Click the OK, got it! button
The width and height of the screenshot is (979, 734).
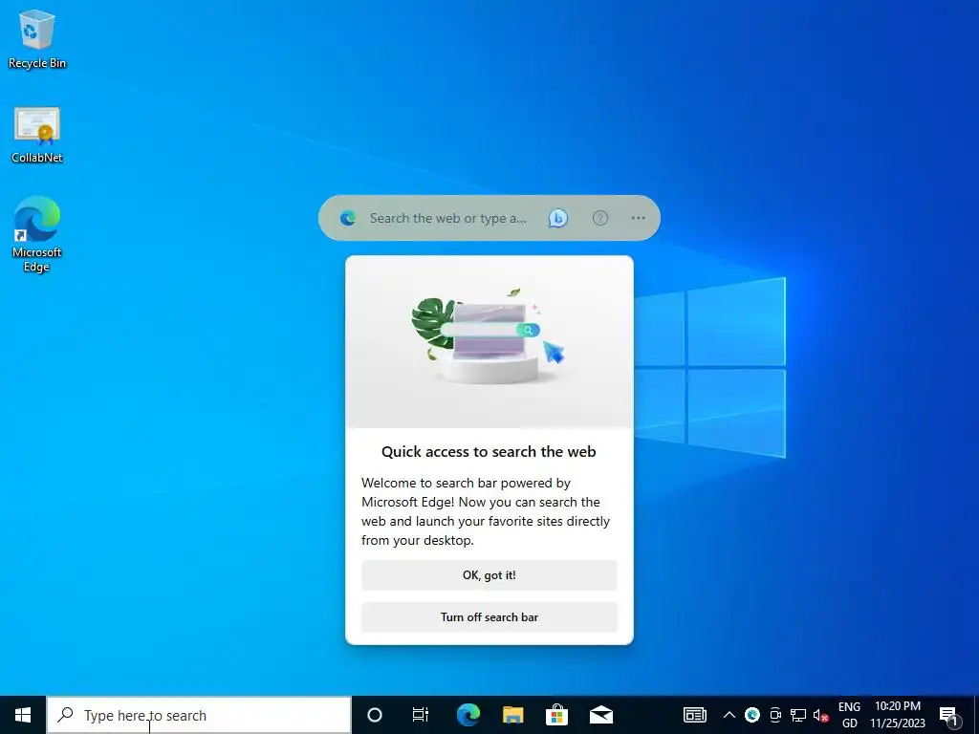click(x=489, y=574)
